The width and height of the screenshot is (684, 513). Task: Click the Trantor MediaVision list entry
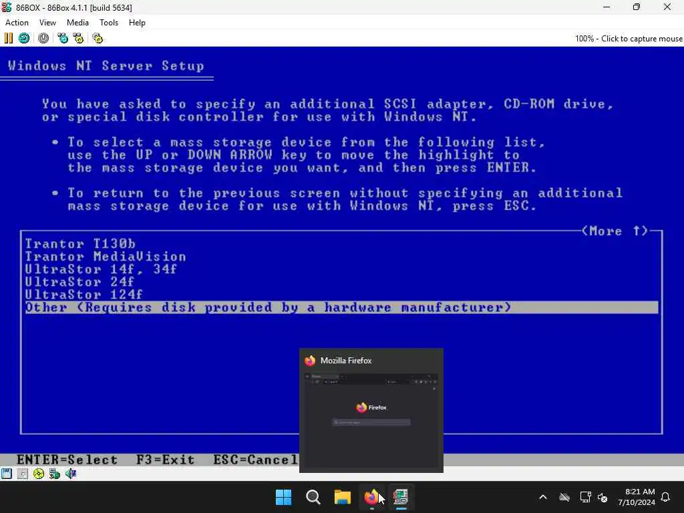(x=106, y=256)
